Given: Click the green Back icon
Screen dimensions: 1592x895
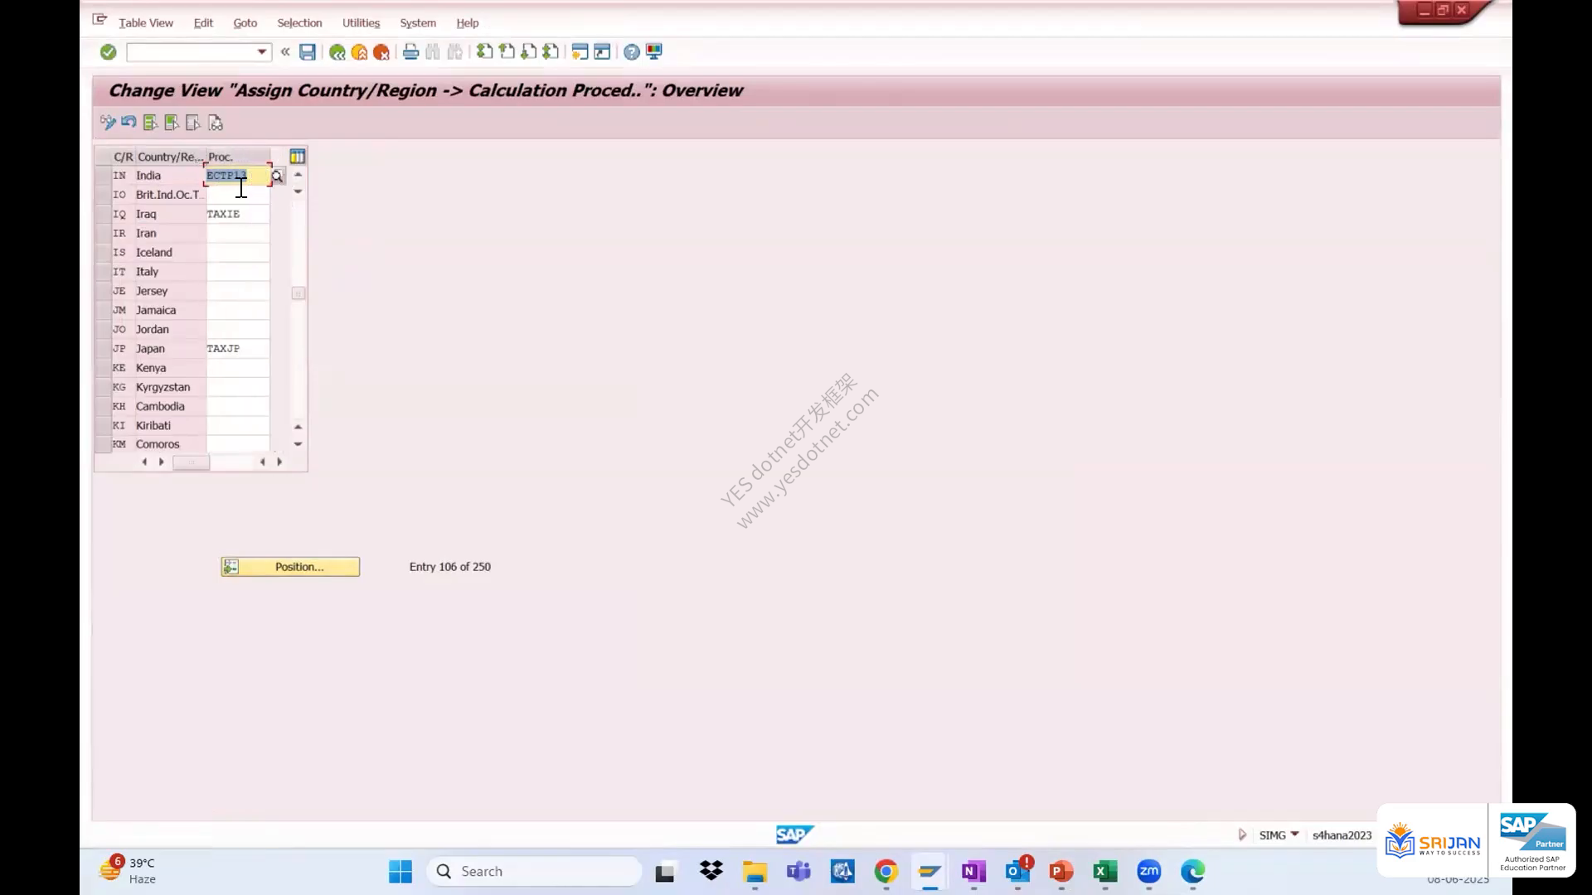Looking at the screenshot, I should click(x=337, y=52).
